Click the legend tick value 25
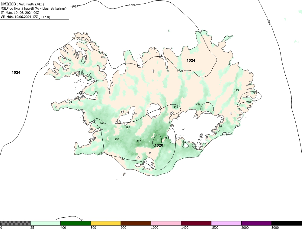Viewport: 302px width, 230px height. tap(32, 228)
